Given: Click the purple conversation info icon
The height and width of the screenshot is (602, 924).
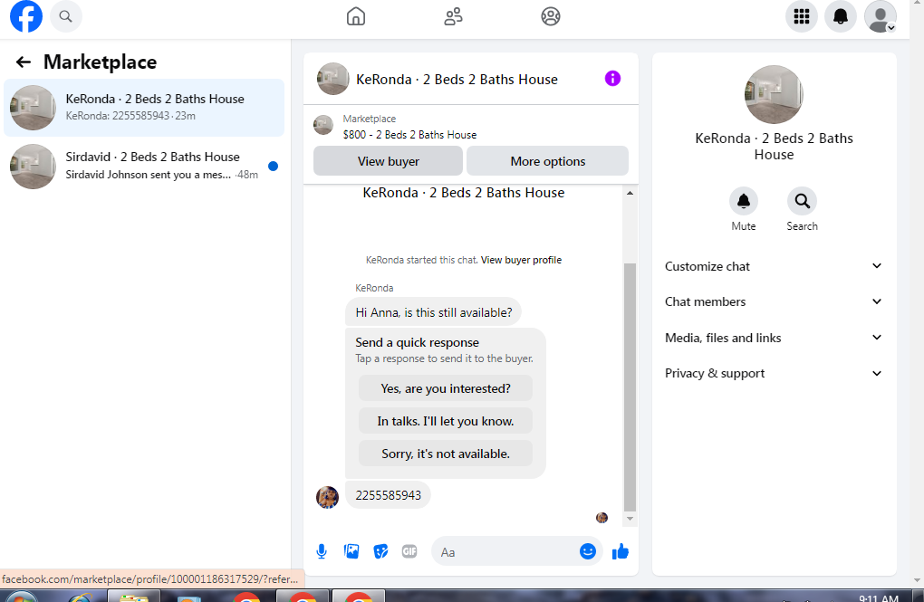Looking at the screenshot, I should point(613,79).
